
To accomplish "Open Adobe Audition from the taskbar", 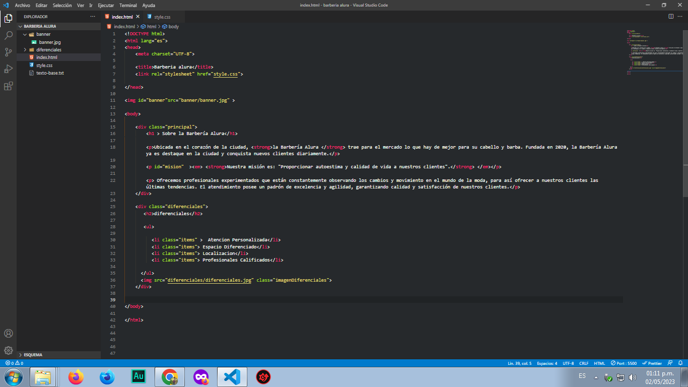I will coord(139,376).
